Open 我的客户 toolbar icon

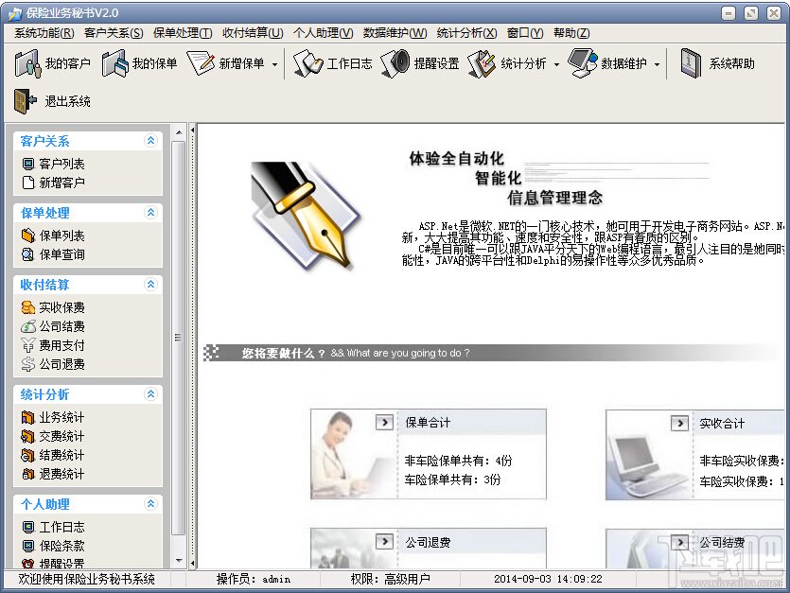pyautogui.click(x=27, y=63)
